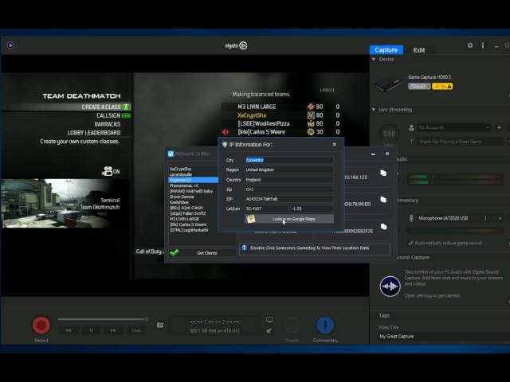Select KaelahBee in the client list

[178, 202]
